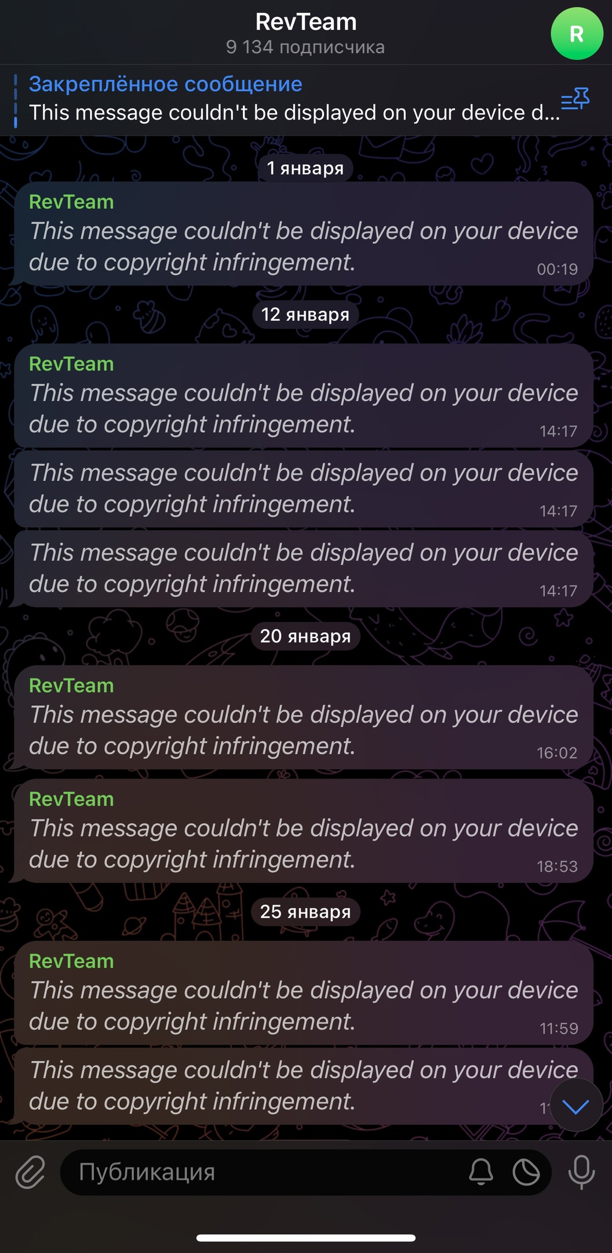Tap the 25 января date badge
612x1253 pixels.
(x=305, y=912)
